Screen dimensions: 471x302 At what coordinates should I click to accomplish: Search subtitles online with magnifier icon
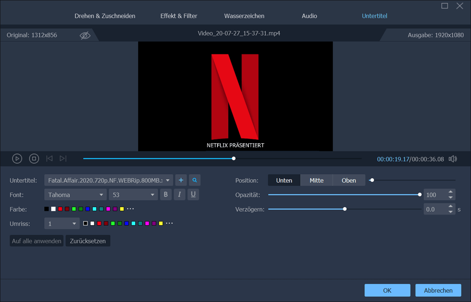point(195,180)
